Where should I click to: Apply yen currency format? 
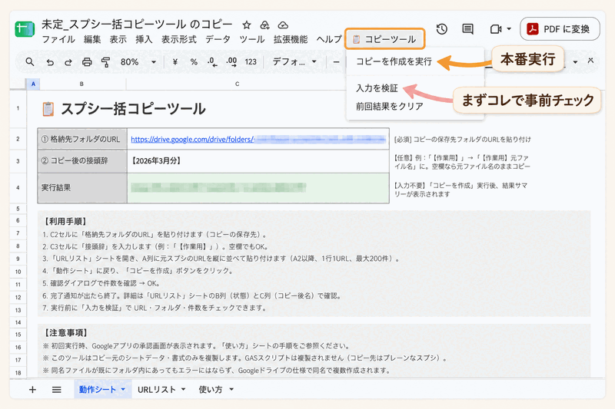point(175,62)
